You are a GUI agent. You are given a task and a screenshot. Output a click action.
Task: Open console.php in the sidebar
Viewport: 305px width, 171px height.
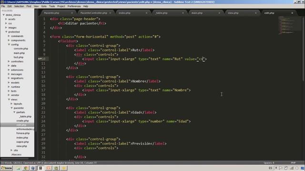coord(21,48)
